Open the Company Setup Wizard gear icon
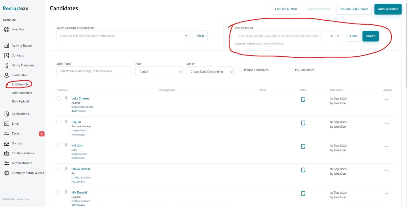 pos(7,173)
